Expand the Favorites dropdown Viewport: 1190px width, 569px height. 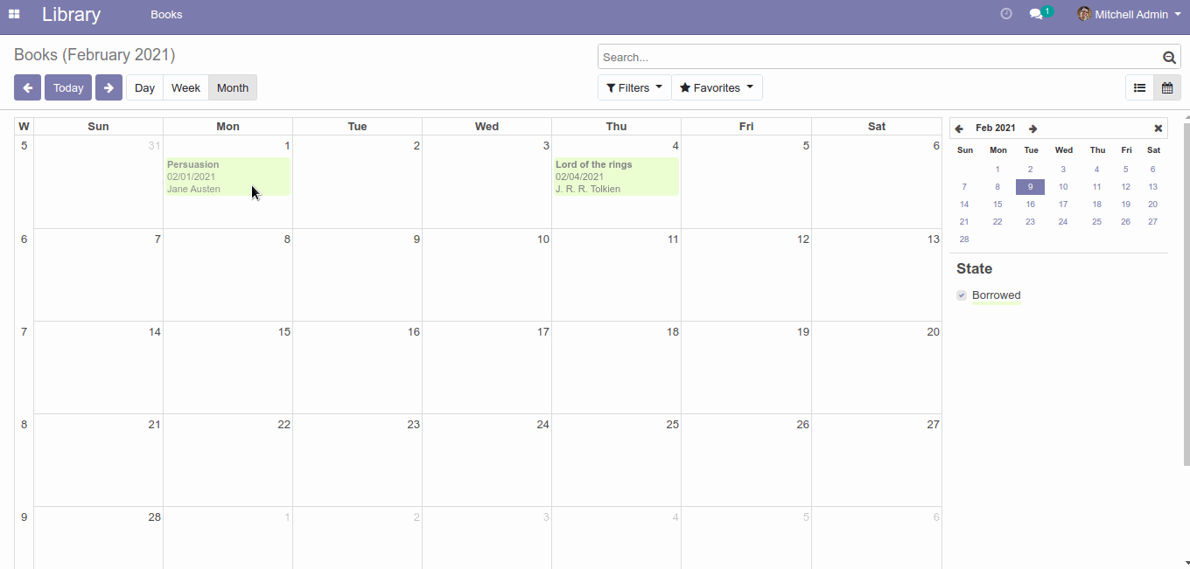717,87
